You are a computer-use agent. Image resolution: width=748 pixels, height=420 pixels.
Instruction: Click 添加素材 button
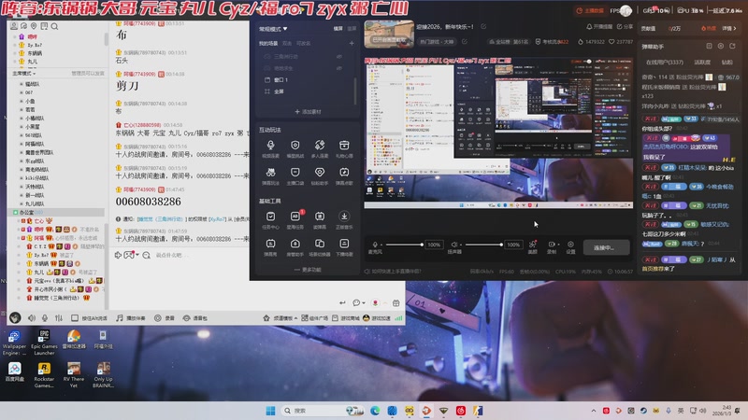[x=308, y=112]
